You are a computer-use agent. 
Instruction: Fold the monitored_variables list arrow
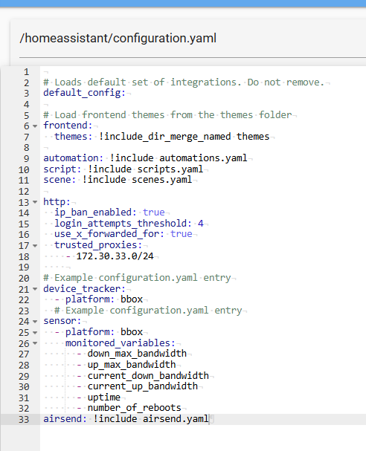click(x=35, y=343)
